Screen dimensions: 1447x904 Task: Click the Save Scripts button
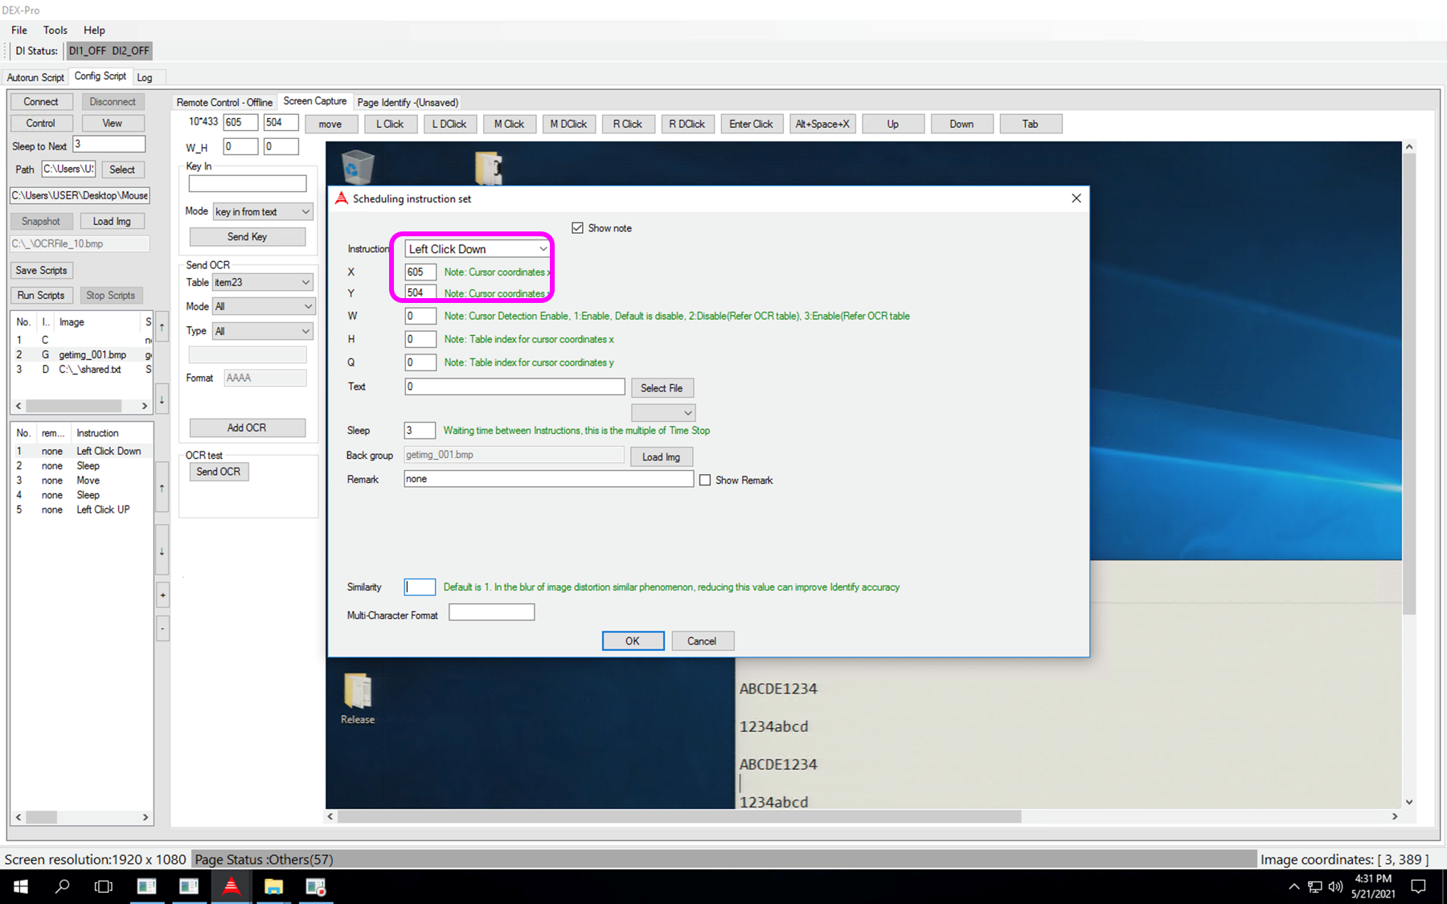point(41,270)
